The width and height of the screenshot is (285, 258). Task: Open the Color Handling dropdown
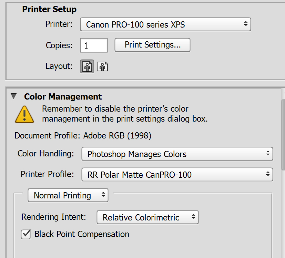click(177, 154)
